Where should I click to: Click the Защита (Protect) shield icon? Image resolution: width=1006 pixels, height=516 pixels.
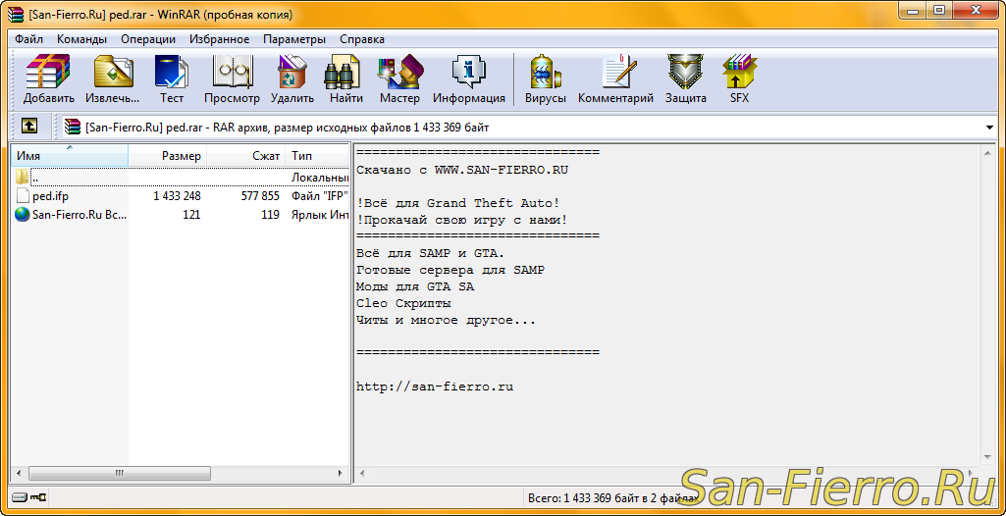pos(685,78)
